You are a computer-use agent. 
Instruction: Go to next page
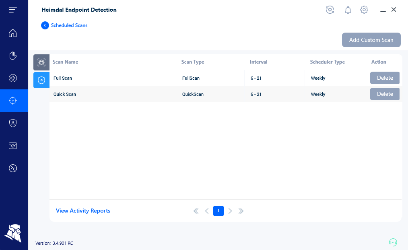click(x=230, y=211)
